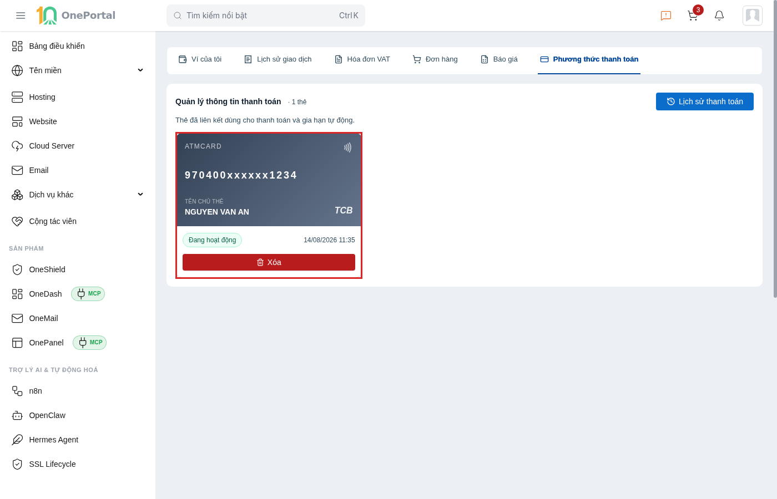Open the notifications bell
Viewport: 777px width, 499px height.
click(719, 16)
